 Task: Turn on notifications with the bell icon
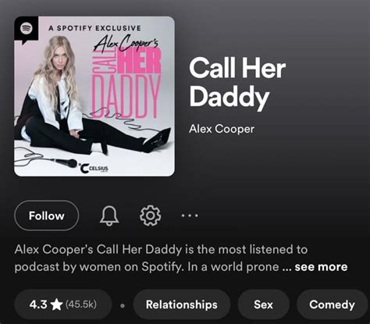coord(109,215)
